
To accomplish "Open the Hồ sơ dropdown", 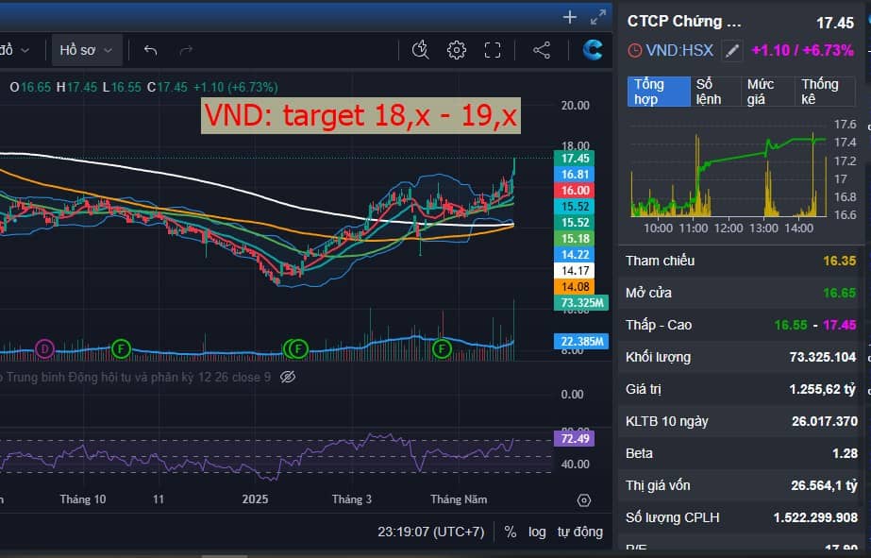I will tap(87, 51).
